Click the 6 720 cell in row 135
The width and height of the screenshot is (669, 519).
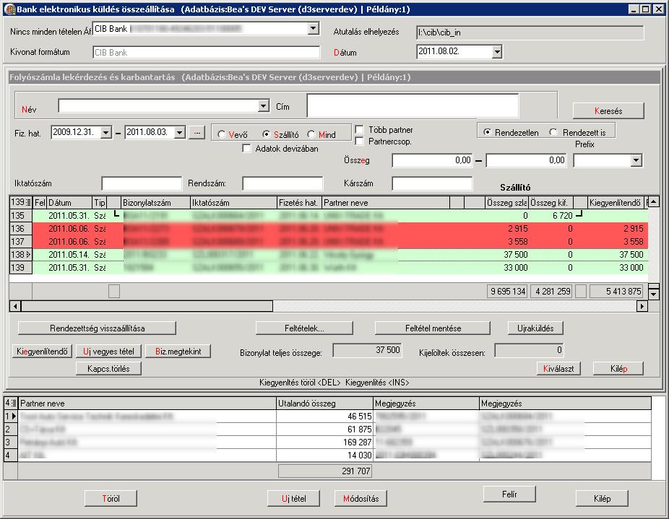click(551, 215)
